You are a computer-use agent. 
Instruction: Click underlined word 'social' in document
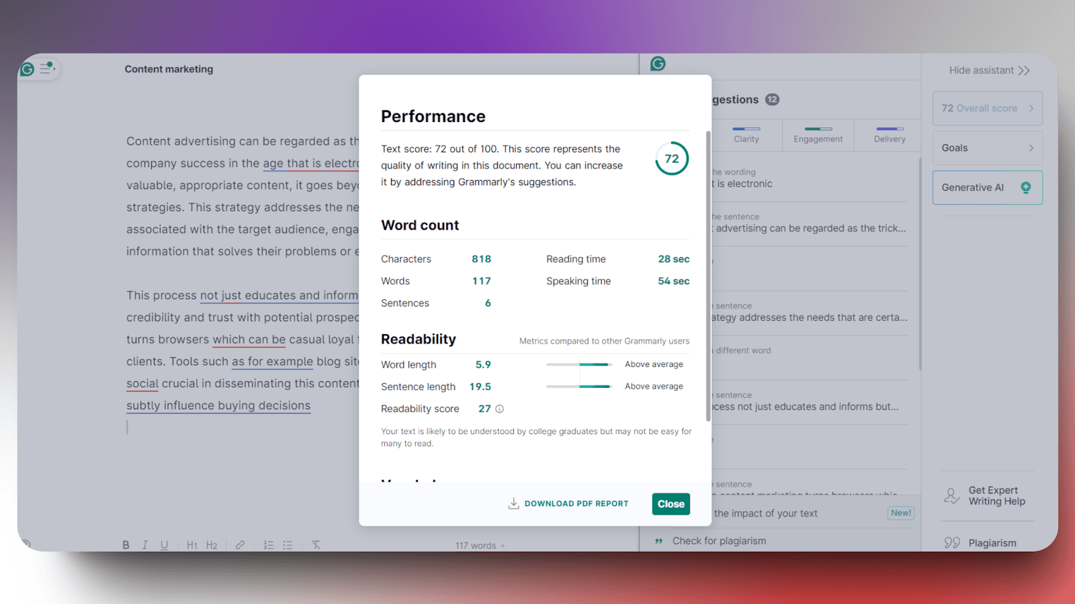(142, 383)
